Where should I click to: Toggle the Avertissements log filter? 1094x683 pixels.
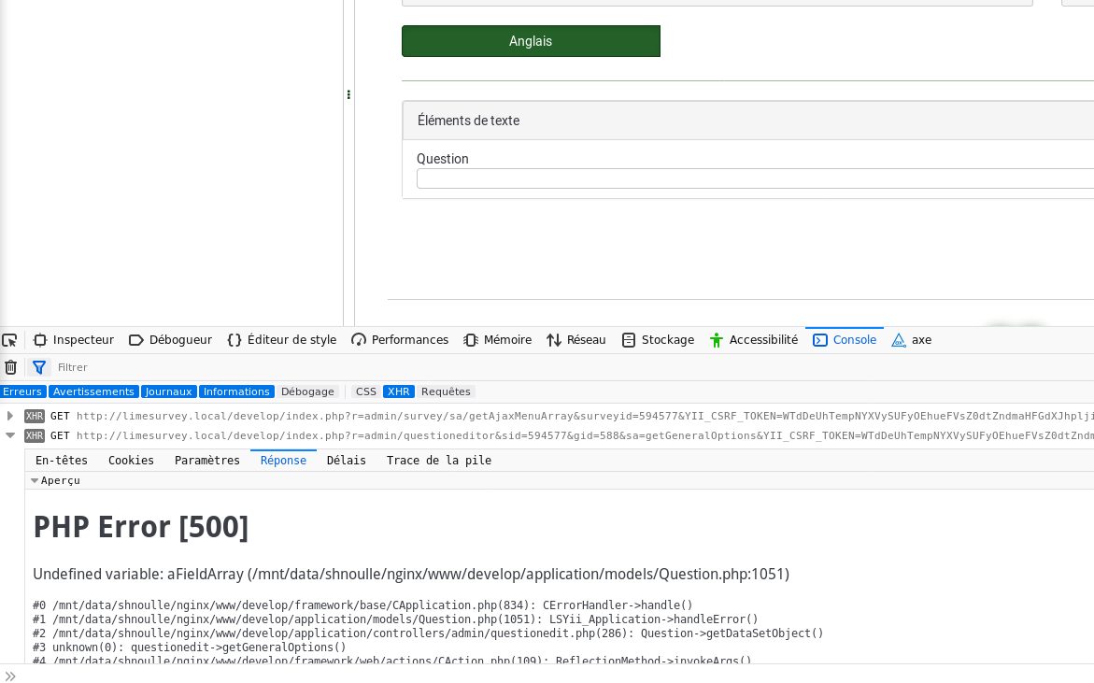pos(93,391)
